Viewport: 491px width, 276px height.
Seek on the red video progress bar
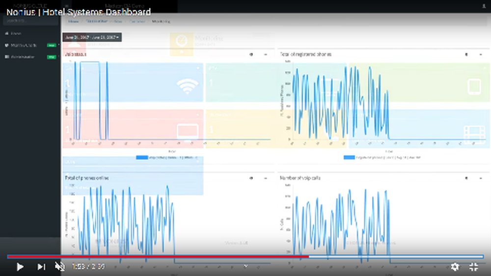(158, 256)
